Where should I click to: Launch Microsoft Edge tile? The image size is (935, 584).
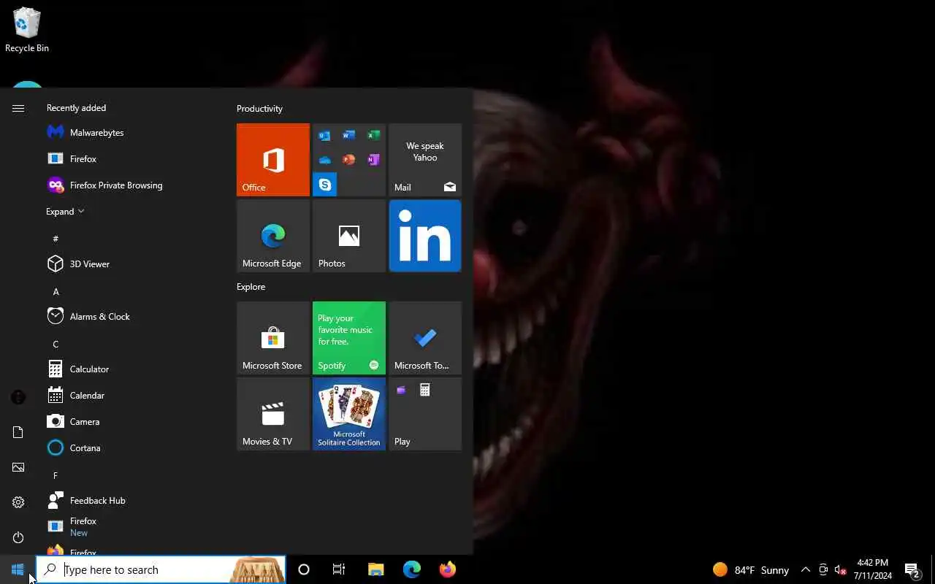(273, 236)
